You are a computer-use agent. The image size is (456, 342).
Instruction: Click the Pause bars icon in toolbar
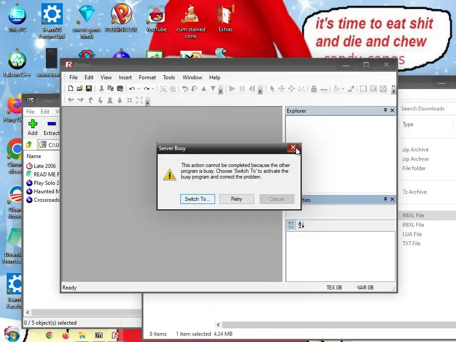tap(242, 89)
